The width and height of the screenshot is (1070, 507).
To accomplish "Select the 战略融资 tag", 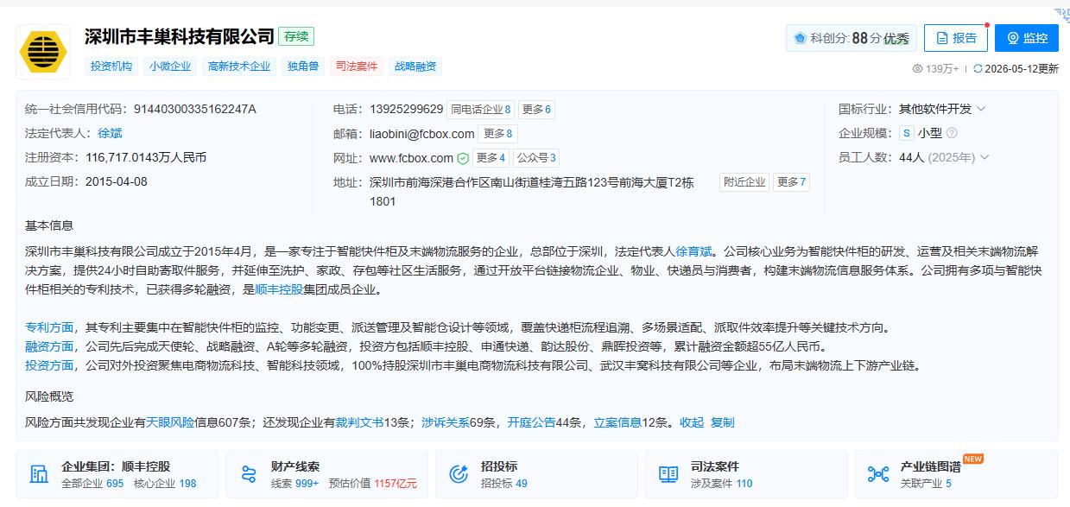I will point(415,67).
